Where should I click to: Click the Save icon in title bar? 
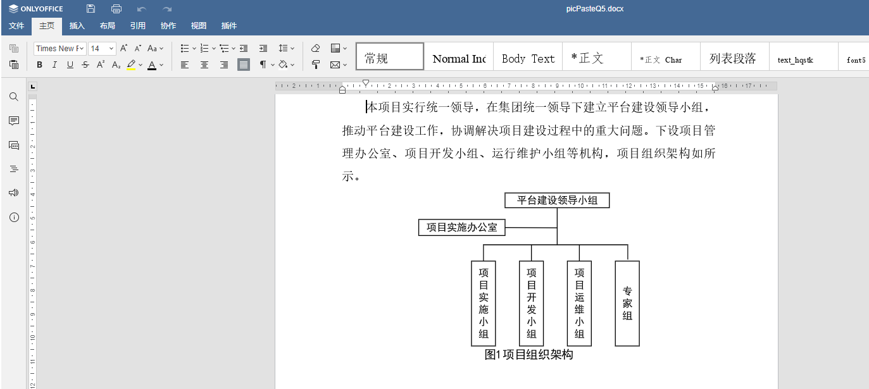tap(91, 9)
